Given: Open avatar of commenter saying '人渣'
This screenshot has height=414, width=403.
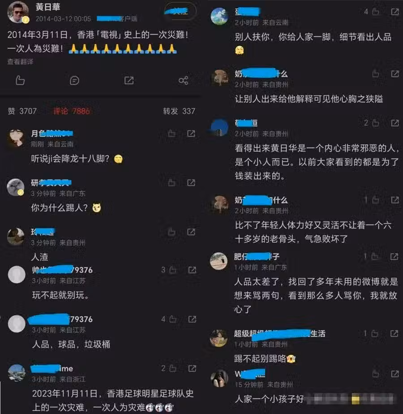Looking at the screenshot, I should click(16, 237).
